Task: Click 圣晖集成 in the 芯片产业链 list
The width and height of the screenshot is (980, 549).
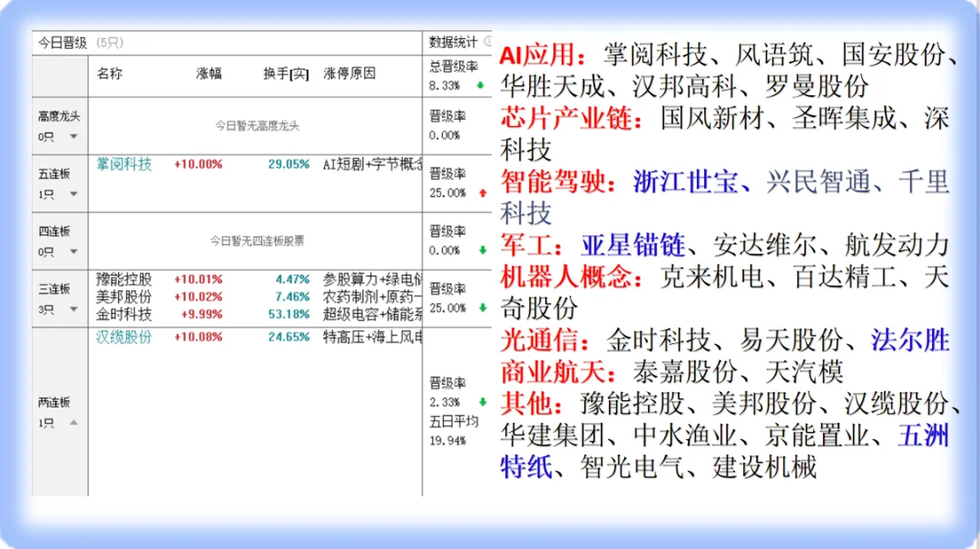Action: click(845, 118)
